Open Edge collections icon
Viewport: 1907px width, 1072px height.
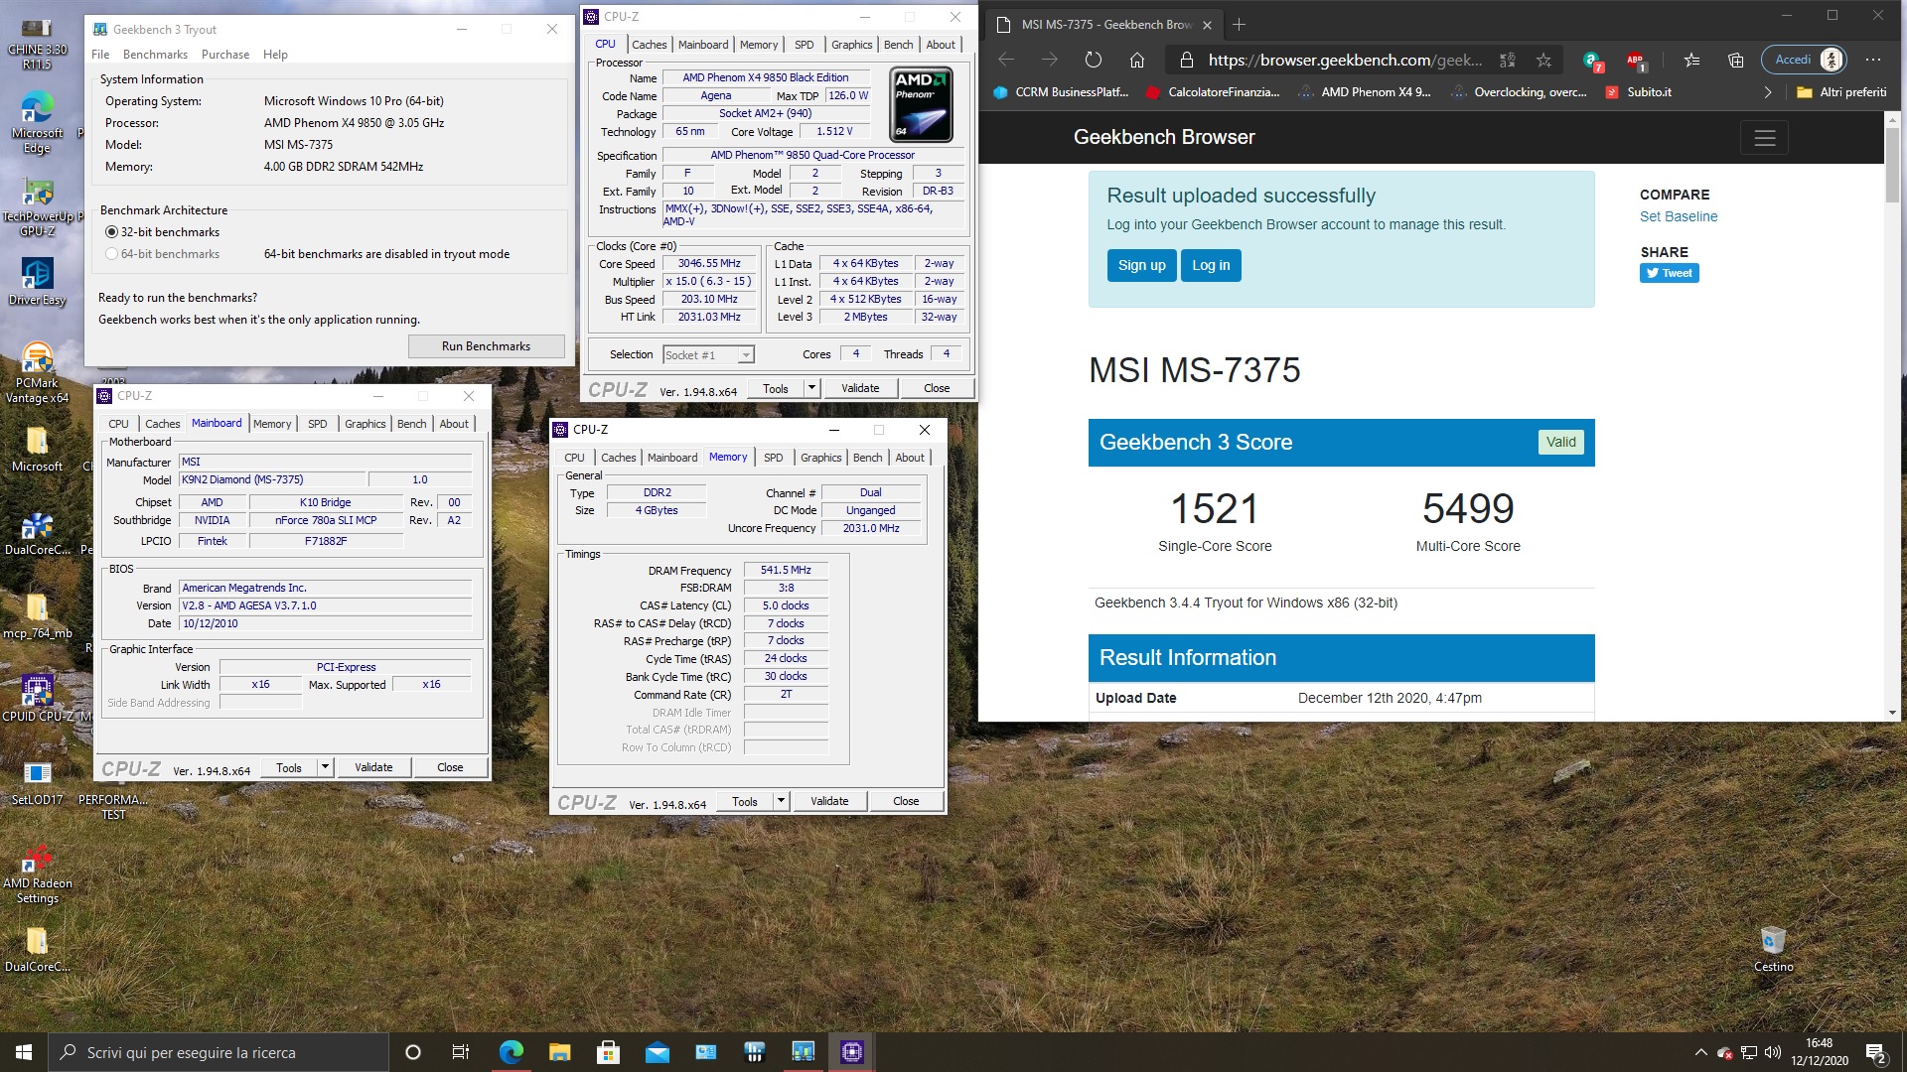(x=1735, y=61)
